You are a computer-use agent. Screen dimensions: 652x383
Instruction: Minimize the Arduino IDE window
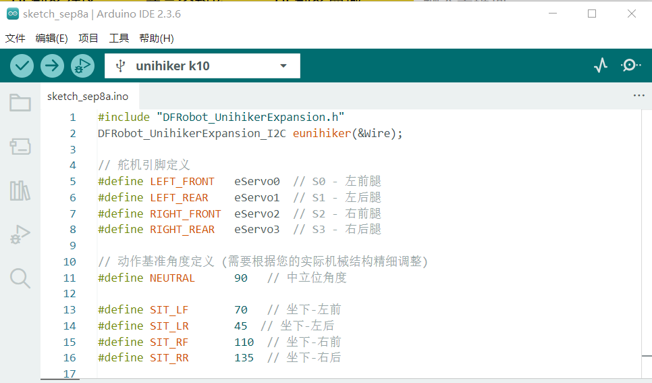(x=553, y=14)
